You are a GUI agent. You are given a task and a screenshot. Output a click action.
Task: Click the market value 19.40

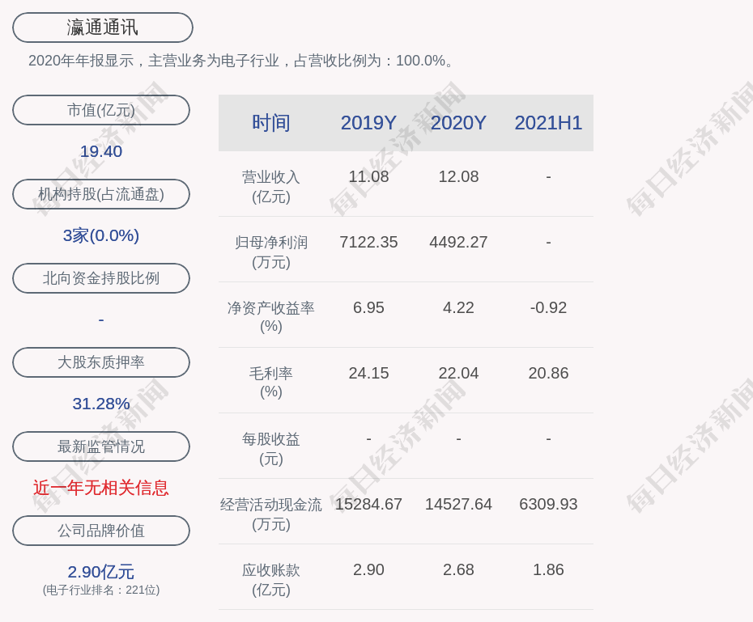point(101,151)
